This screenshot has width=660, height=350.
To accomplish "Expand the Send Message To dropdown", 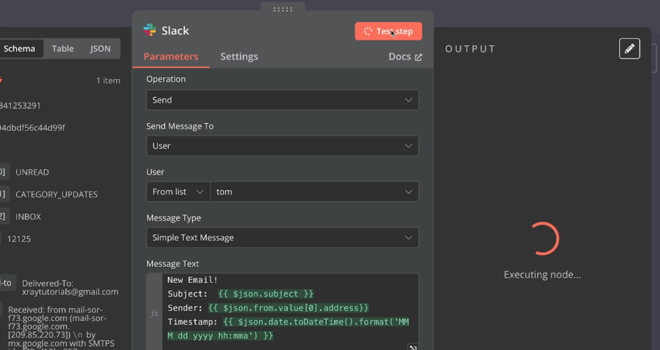I will (x=282, y=146).
